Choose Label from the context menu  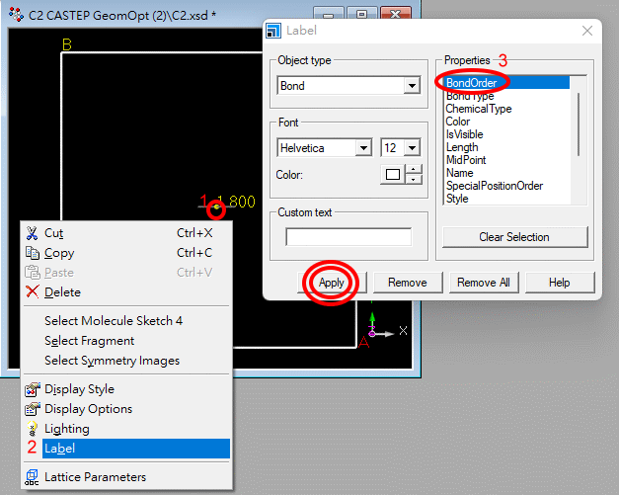pyautogui.click(x=59, y=449)
